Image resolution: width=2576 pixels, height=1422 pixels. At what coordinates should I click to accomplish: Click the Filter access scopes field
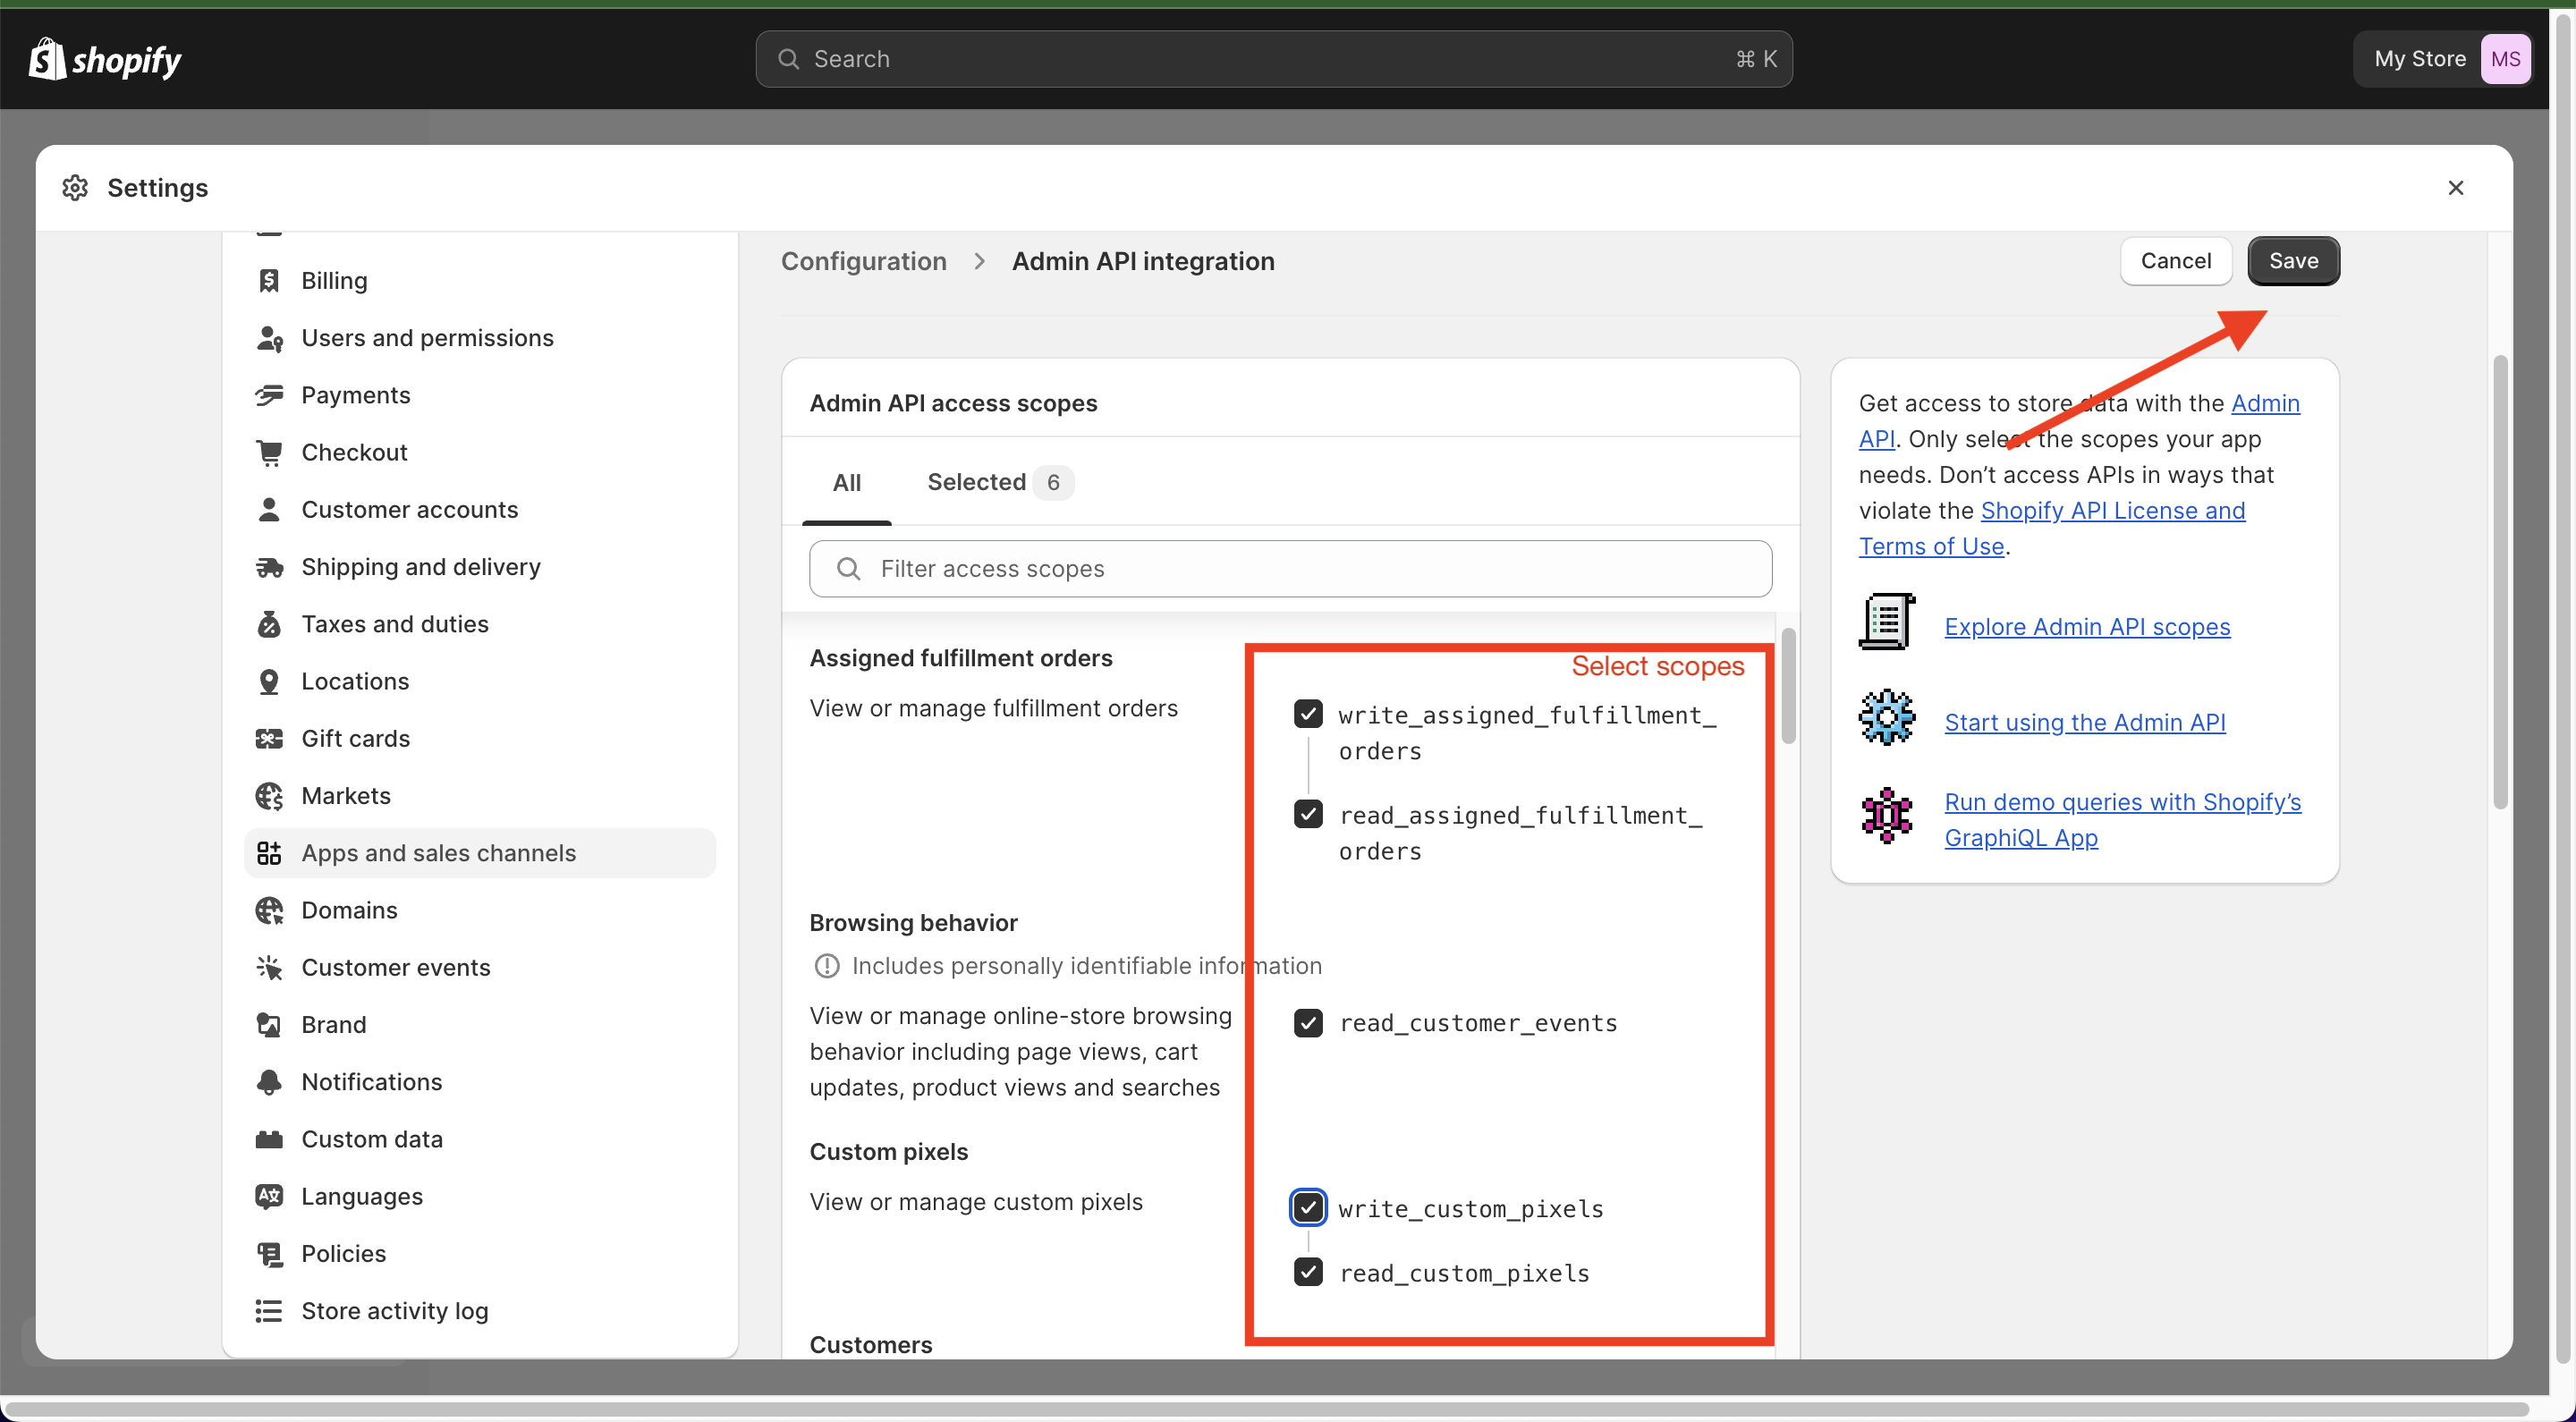coord(1290,569)
